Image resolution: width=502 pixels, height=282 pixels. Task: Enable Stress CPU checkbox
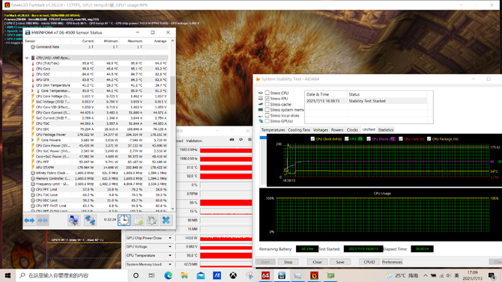coord(267,93)
